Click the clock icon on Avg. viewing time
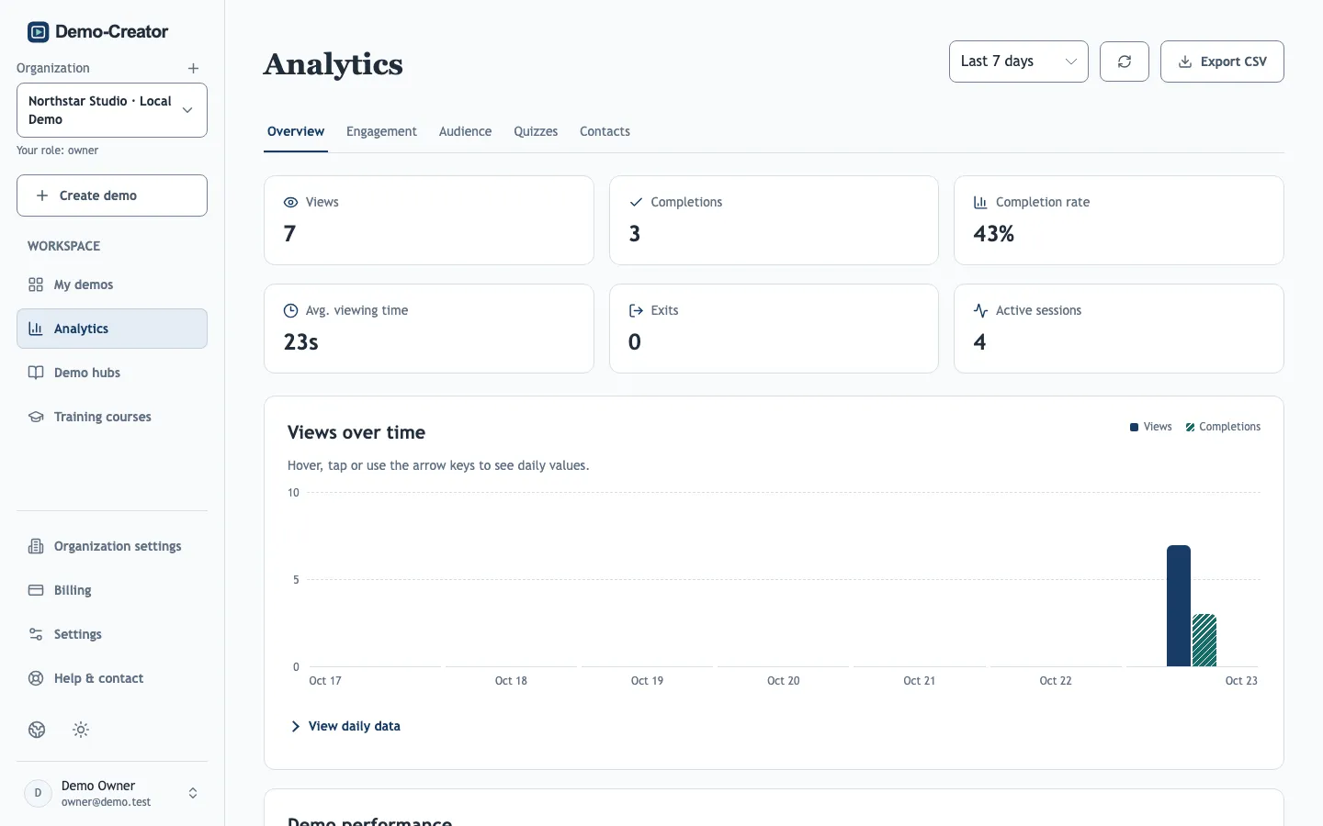The height and width of the screenshot is (826, 1323). click(290, 310)
